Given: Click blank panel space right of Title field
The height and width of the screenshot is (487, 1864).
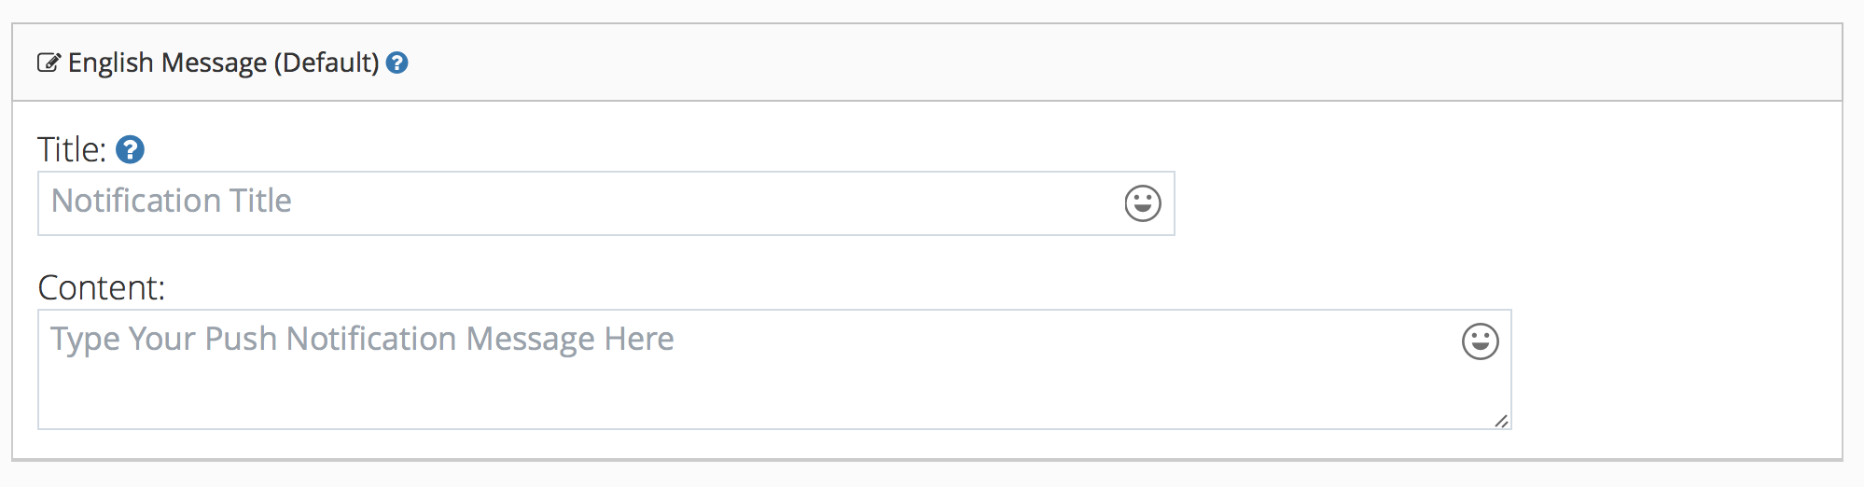Looking at the screenshot, I should (x=1502, y=203).
